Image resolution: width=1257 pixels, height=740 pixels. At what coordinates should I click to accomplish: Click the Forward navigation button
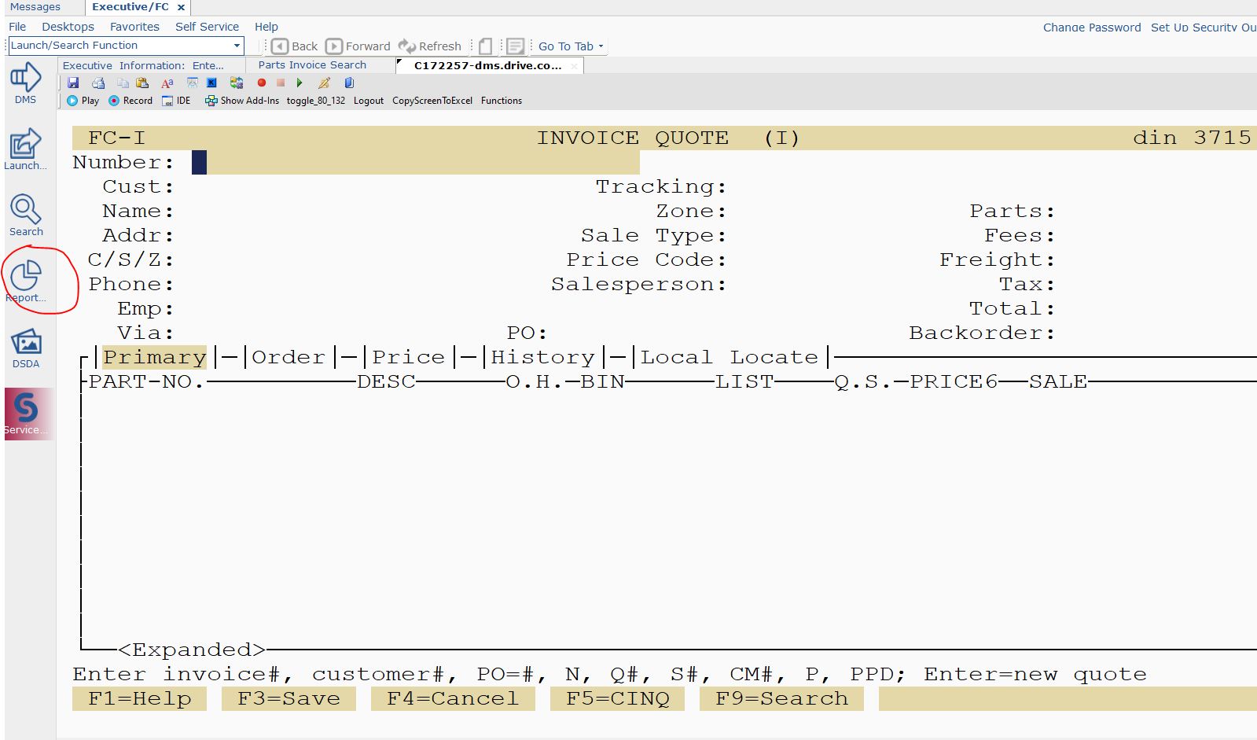358,46
